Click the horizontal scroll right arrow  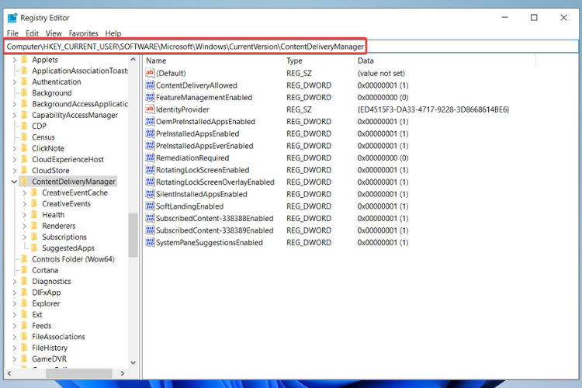[x=123, y=373]
